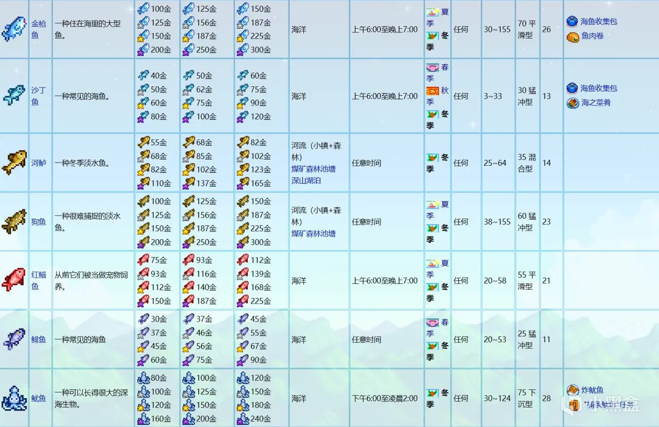
Task: Click the 春季 text link in 鲱鱼 row
Action: pos(437,328)
